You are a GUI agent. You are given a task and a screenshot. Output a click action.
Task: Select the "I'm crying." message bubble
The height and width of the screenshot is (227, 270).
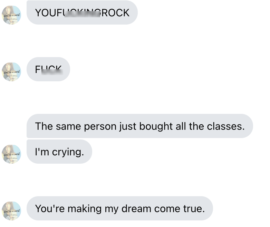tap(59, 152)
